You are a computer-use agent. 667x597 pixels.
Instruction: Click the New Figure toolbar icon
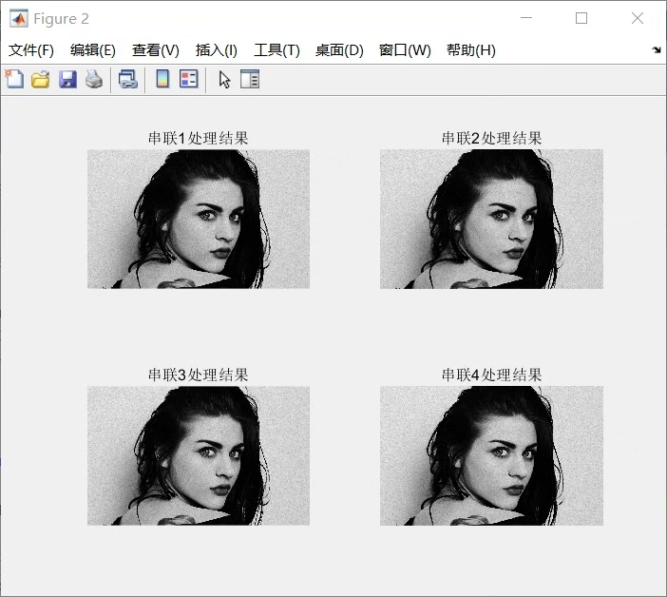15,79
